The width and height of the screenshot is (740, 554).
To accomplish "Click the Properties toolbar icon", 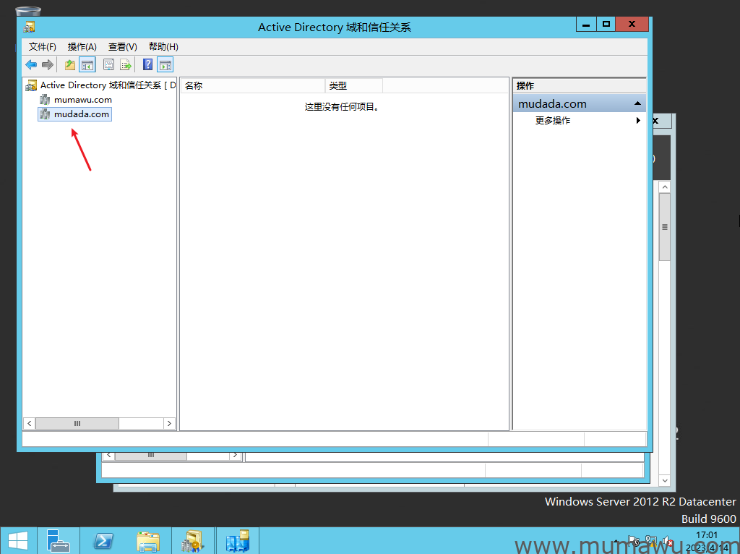I will coord(108,65).
